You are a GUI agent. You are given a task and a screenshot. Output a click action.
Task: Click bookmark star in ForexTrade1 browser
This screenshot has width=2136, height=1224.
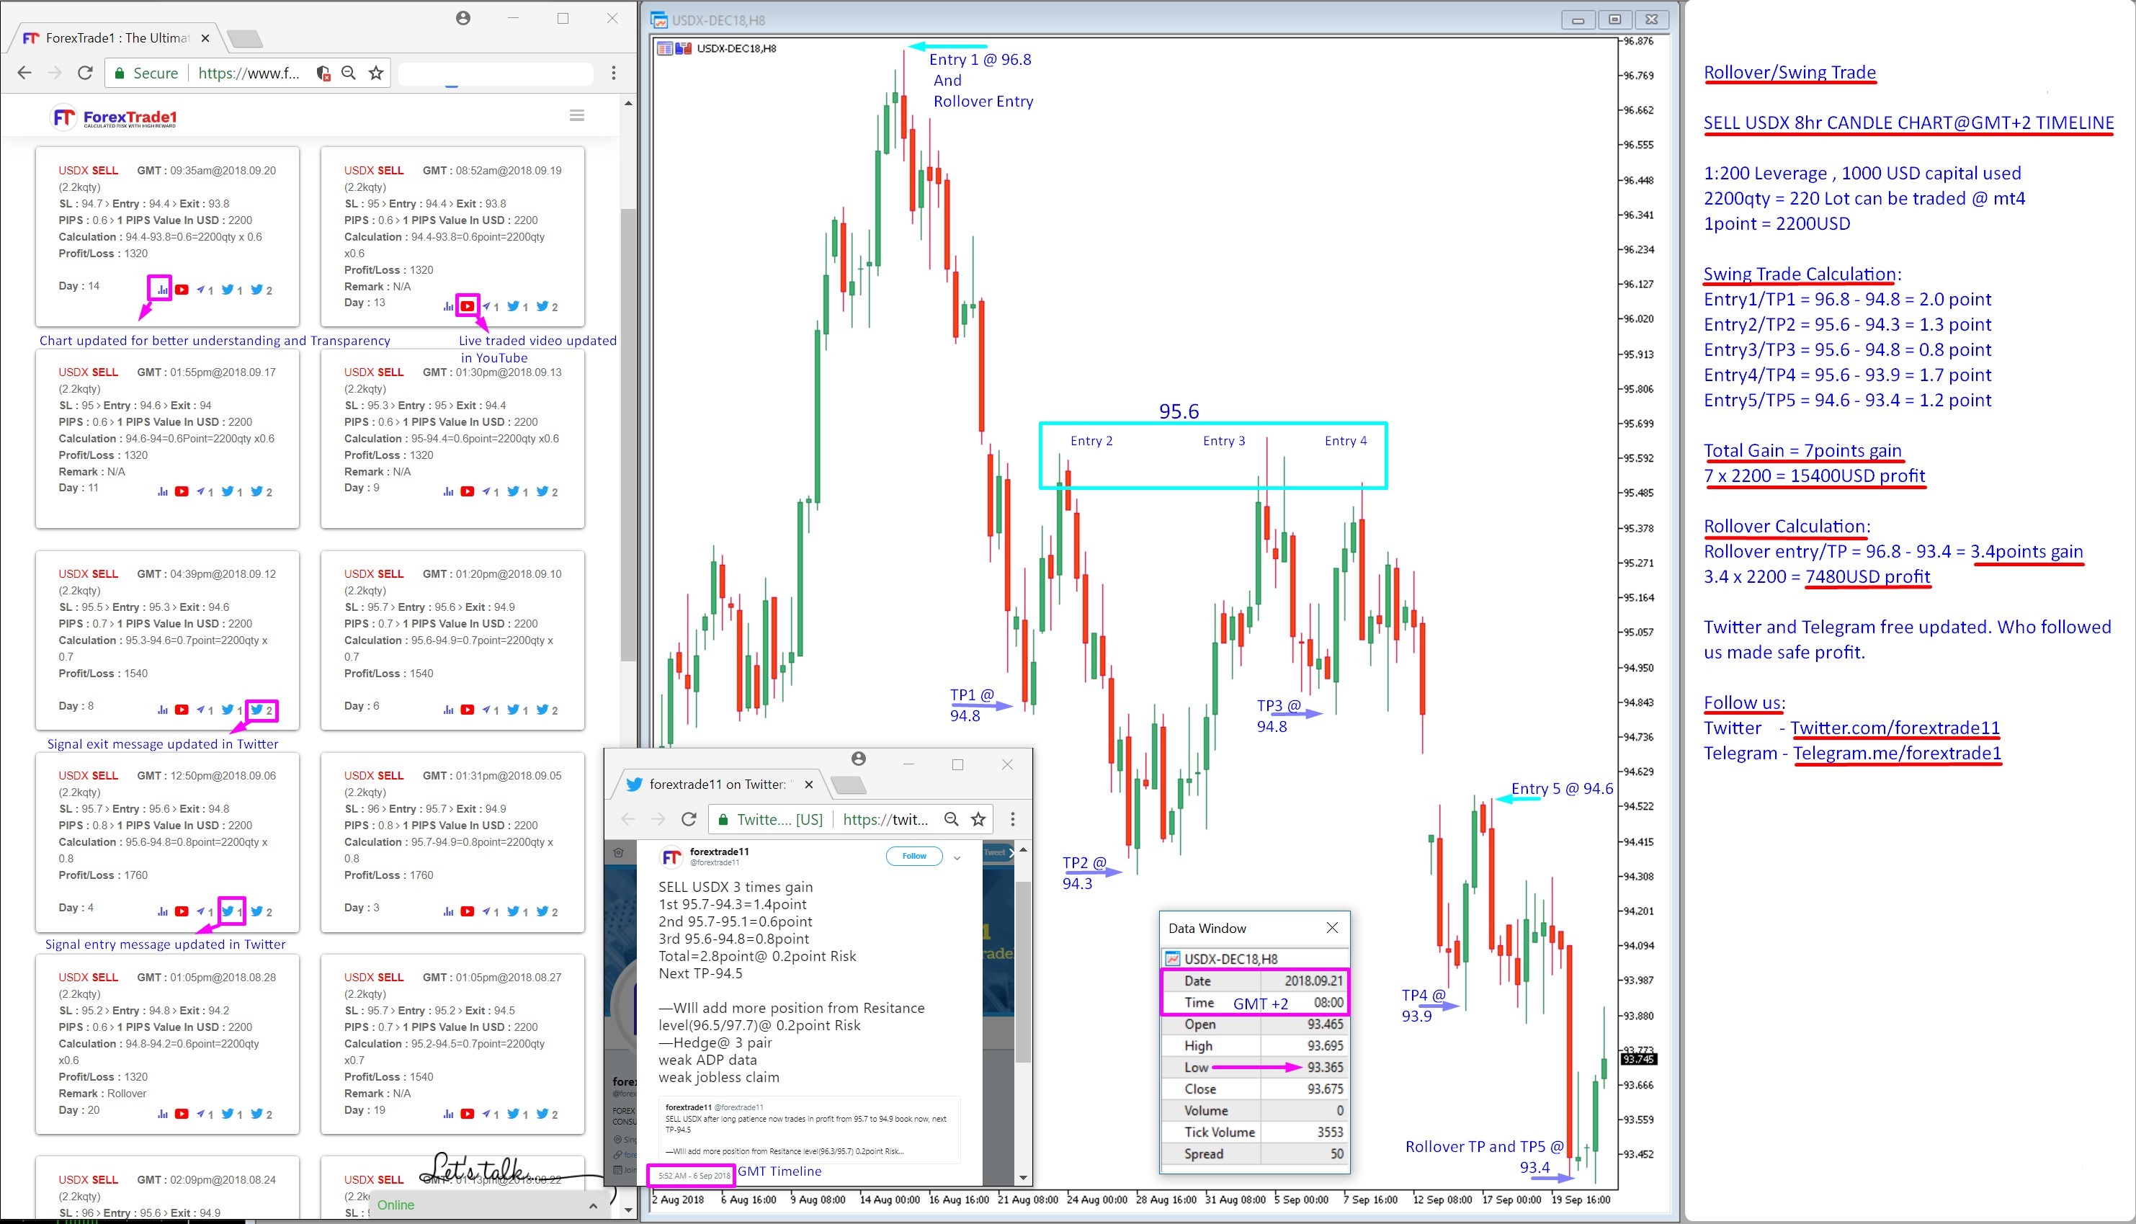coord(376,73)
